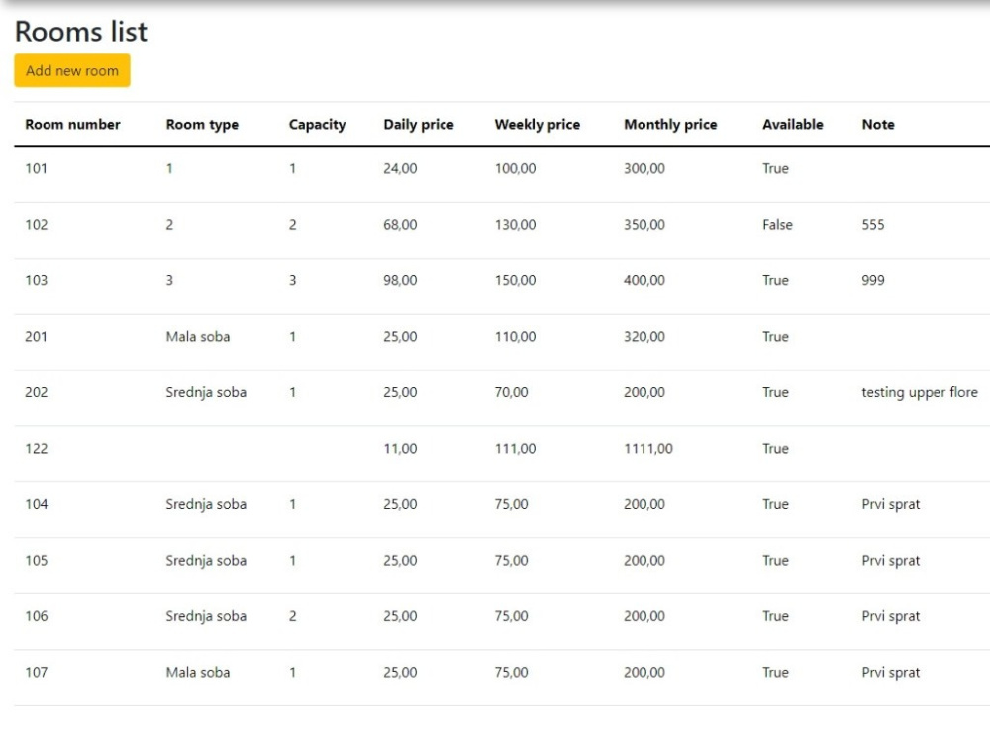Click the 98,00 daily price cell
990x743 pixels.
[x=400, y=280]
